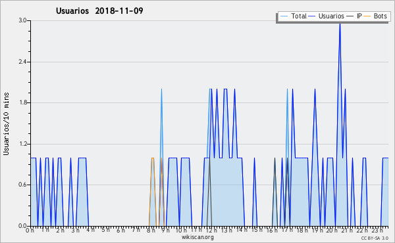This screenshot has height=243, width=395.
Task: Click the 1.8 y-axis value
Action: (22, 102)
